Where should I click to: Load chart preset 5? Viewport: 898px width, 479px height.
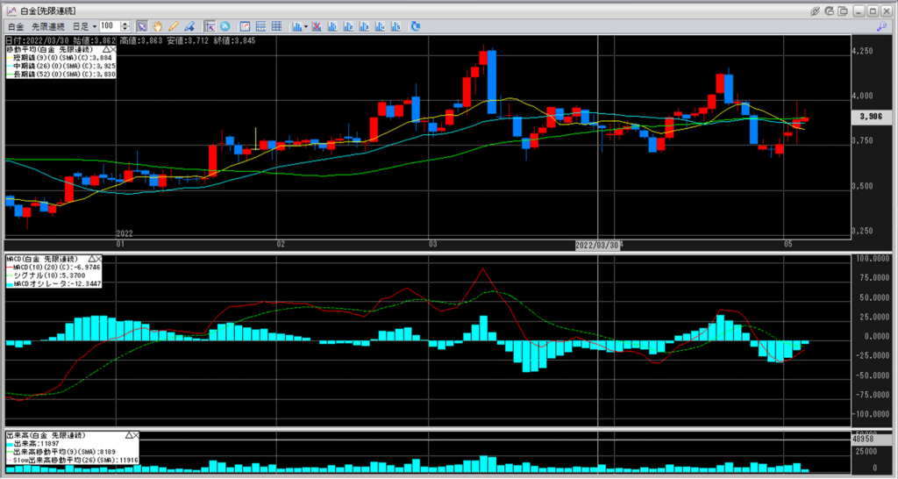(396, 26)
